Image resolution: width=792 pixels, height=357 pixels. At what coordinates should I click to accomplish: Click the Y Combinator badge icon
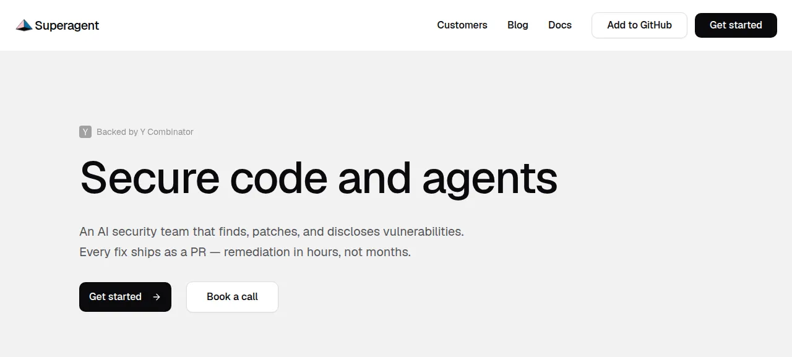click(85, 132)
